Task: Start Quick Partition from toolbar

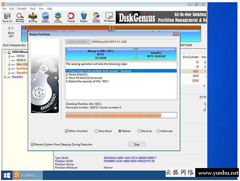Action: 45,17
